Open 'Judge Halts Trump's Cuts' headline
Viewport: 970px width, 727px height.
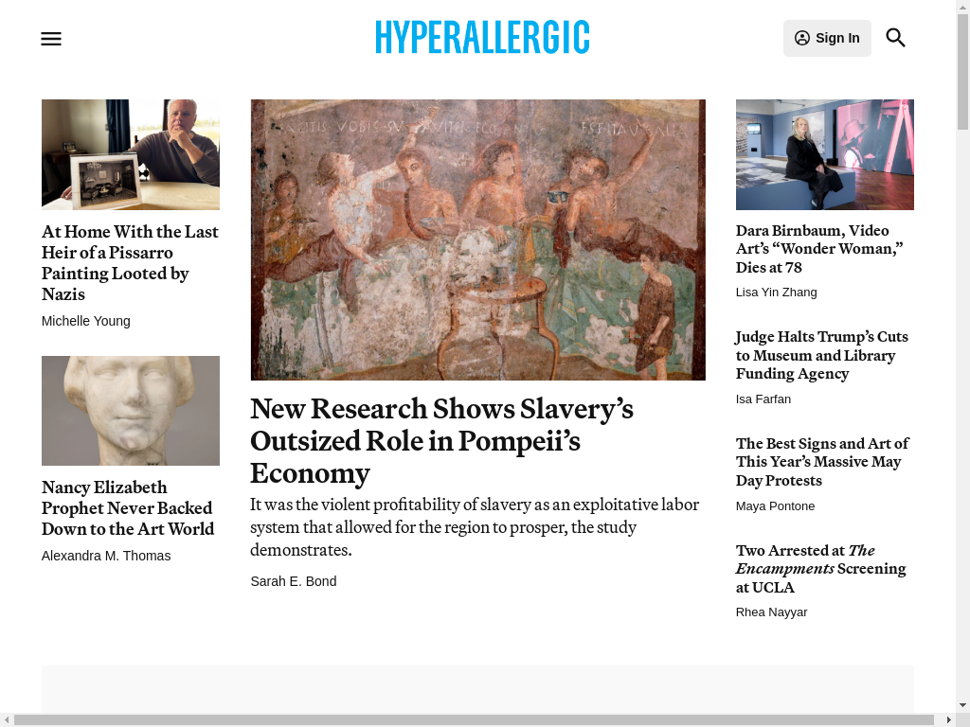[821, 355]
